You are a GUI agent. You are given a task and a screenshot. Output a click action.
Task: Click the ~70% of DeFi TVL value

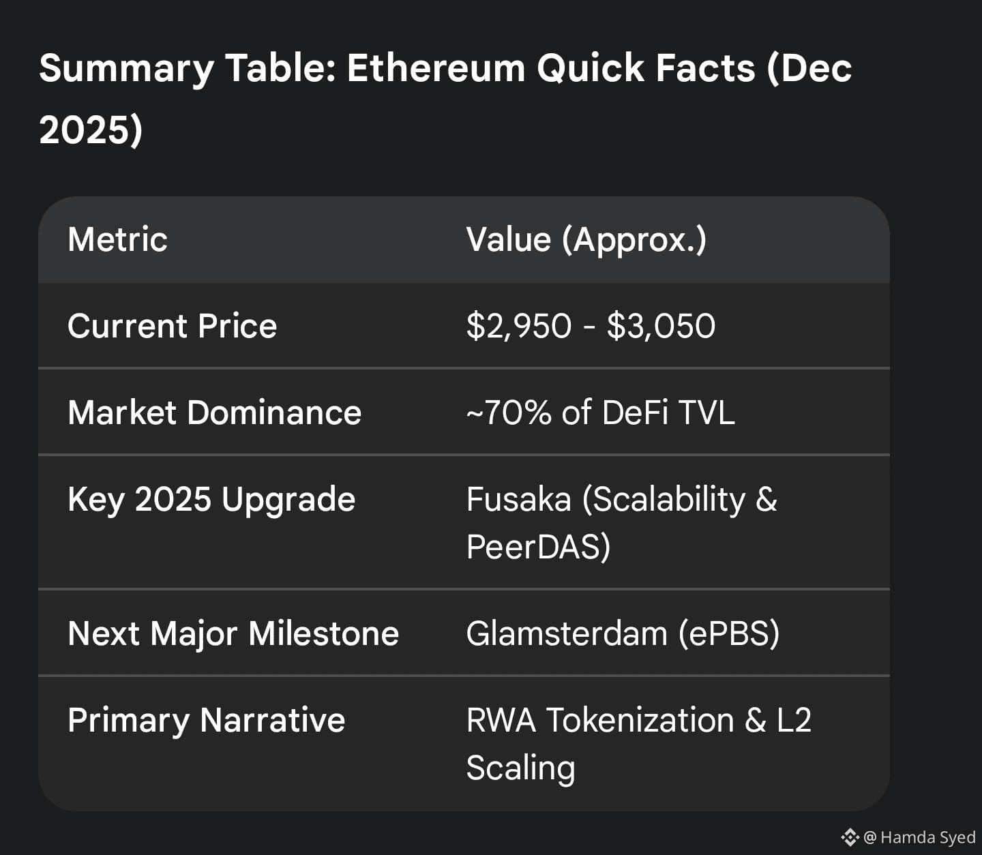point(600,412)
